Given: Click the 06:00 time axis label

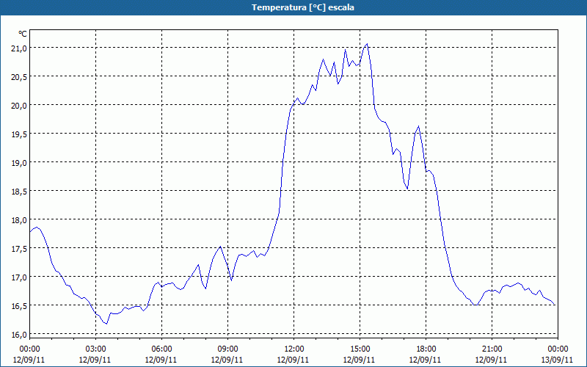Looking at the screenshot, I should pyautogui.click(x=161, y=349).
